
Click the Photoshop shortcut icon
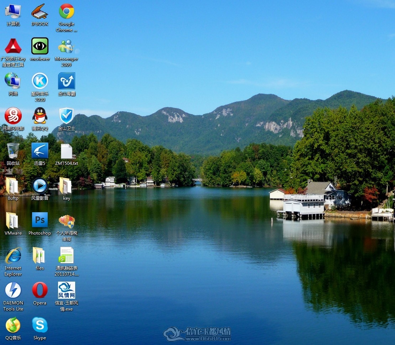tap(40, 220)
